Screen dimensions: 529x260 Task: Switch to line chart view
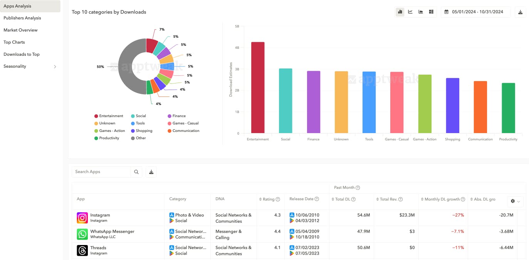click(x=410, y=12)
